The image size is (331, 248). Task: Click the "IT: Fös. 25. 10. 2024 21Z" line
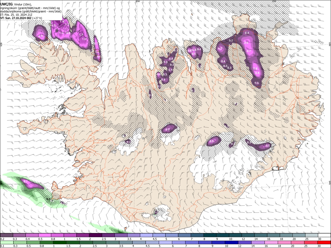click(16, 15)
